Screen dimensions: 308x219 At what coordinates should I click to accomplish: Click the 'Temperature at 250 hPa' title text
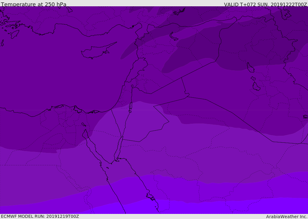34,4
